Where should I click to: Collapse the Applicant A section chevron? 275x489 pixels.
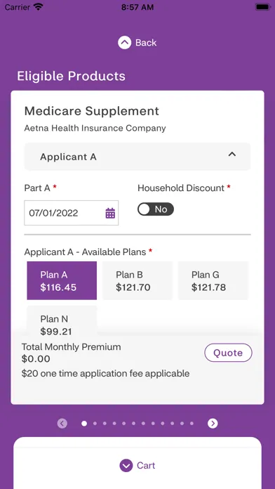coord(232,155)
